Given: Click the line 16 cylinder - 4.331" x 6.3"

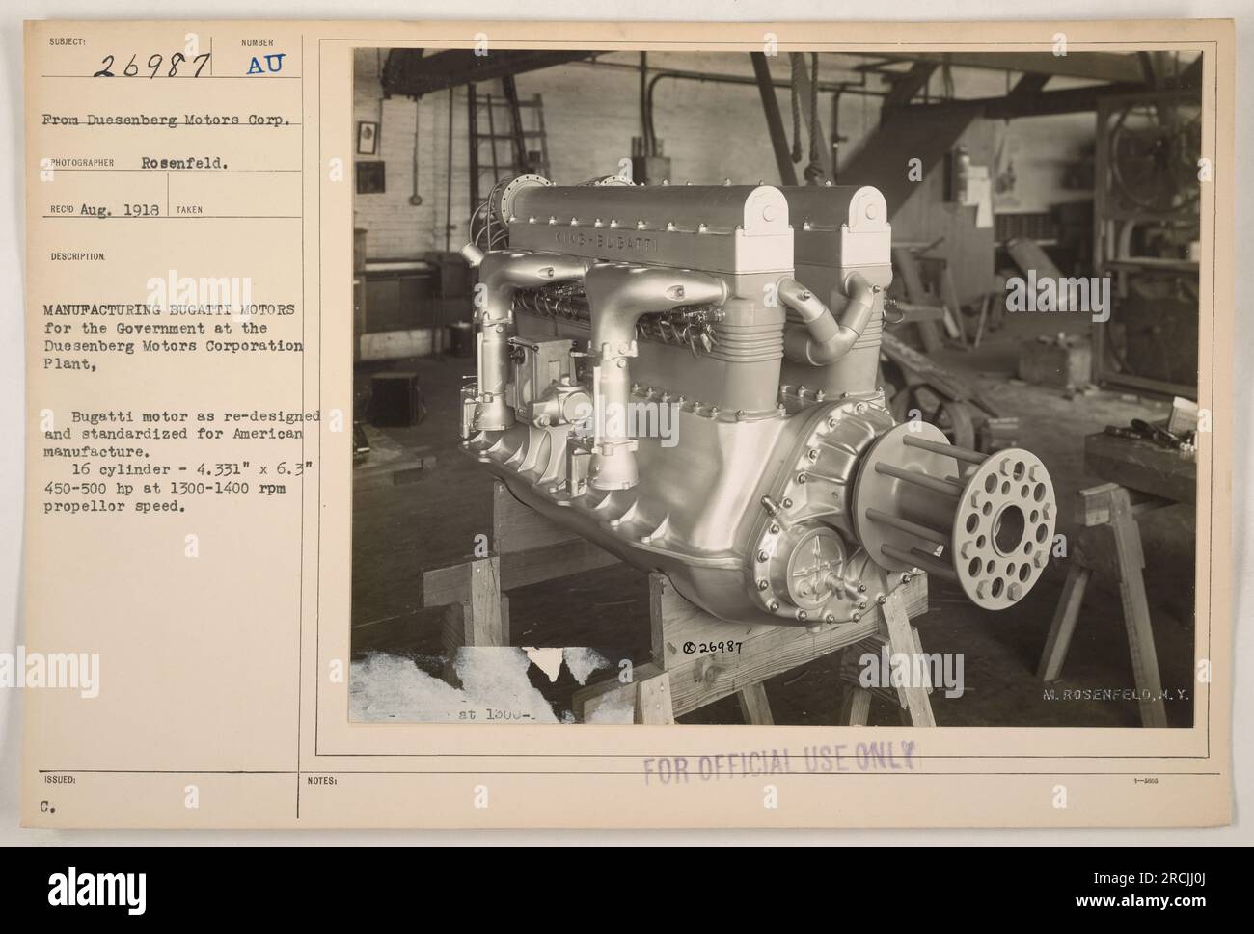Looking at the screenshot, I should click(x=197, y=469).
